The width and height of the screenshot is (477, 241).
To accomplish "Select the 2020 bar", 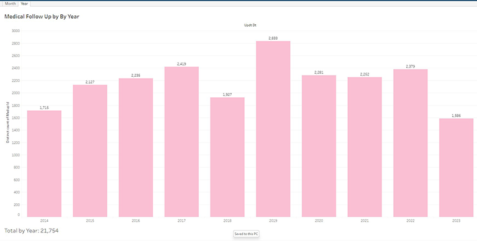I will tap(319, 146).
